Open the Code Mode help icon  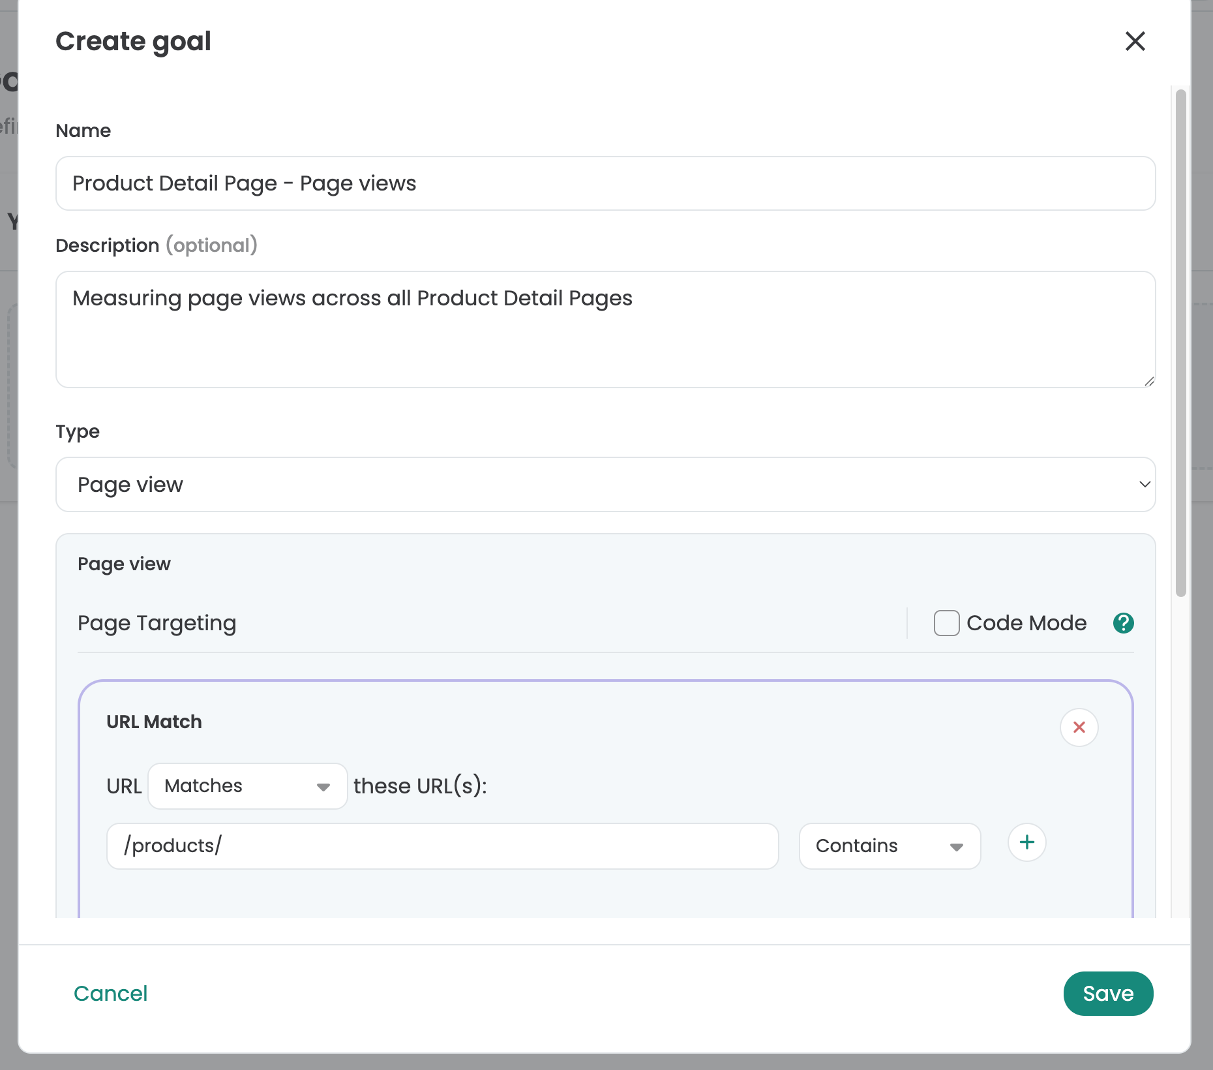(1123, 623)
